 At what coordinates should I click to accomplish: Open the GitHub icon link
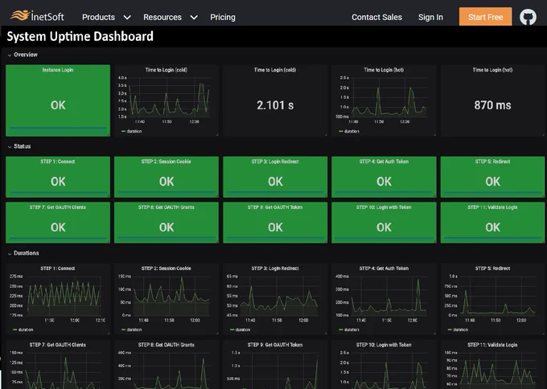click(528, 17)
